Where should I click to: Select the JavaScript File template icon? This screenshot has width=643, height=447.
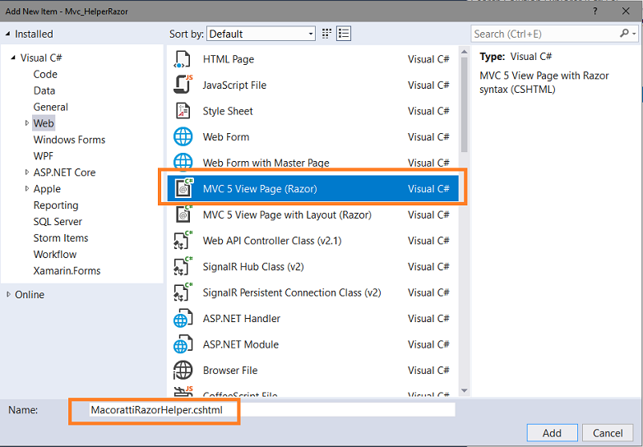point(183,85)
